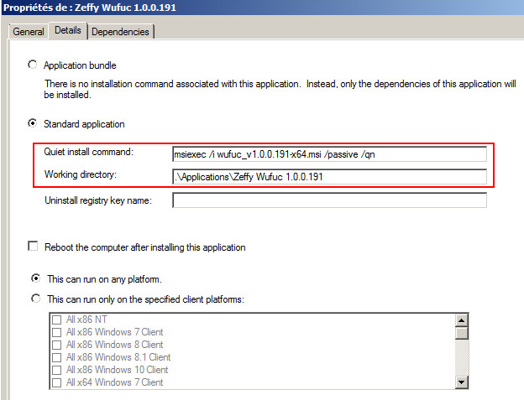524x400 pixels.
Task: Click the Uninstall registry key name label
Action: pyautogui.click(x=98, y=200)
